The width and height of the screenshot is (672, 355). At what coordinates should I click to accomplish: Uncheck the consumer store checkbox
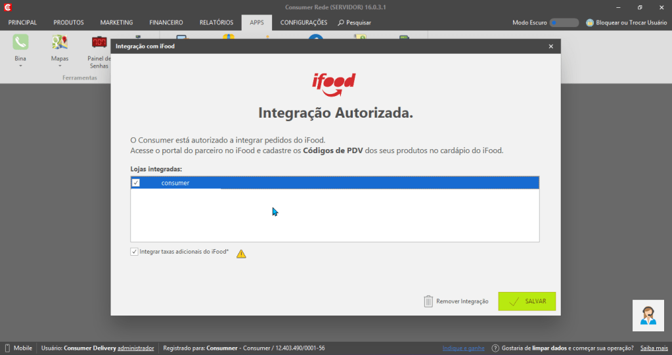(135, 183)
